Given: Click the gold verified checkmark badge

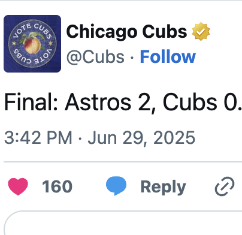Looking at the screenshot, I should 201,32.
